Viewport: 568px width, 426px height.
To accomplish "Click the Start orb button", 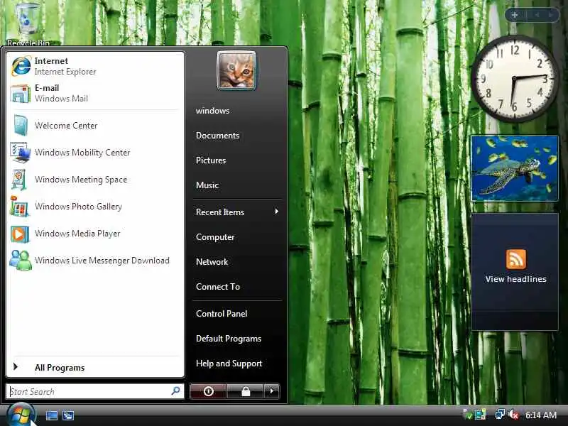I will tap(21, 415).
